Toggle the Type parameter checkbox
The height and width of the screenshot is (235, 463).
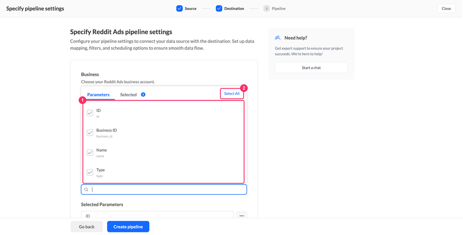(90, 172)
